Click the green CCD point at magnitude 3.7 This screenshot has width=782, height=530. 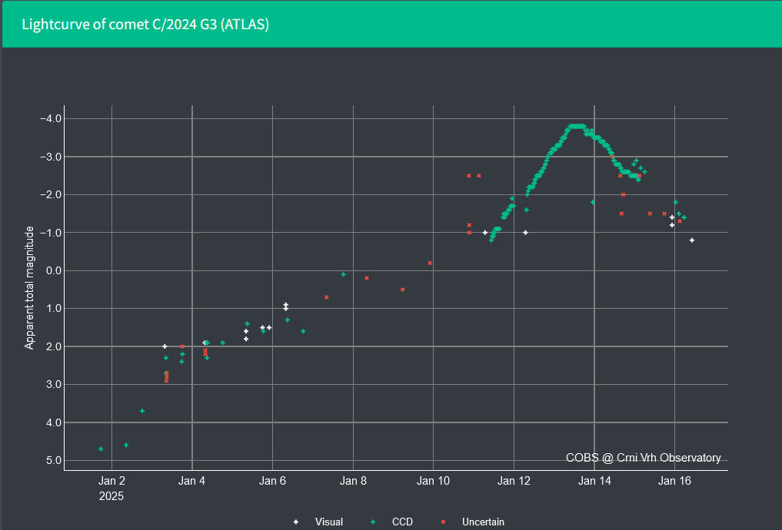pos(142,411)
